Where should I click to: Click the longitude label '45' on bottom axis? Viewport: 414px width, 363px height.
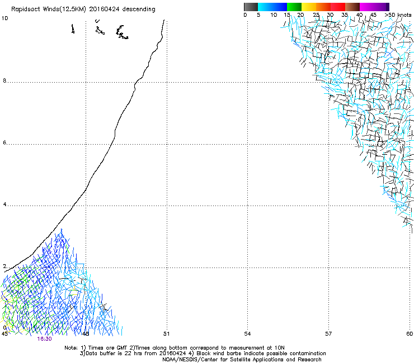pyautogui.click(x=4, y=334)
